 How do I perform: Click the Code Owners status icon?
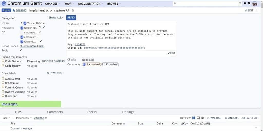(3, 61)
